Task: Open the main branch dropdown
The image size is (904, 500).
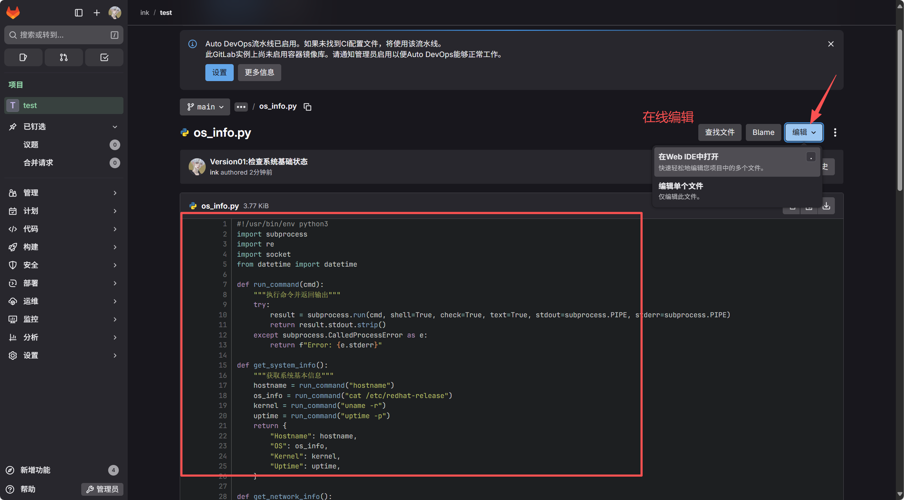Action: pyautogui.click(x=205, y=107)
